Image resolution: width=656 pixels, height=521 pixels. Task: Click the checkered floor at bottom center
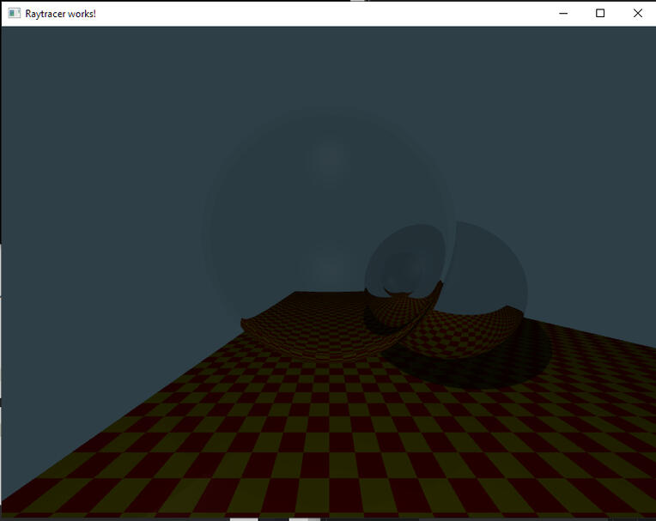click(x=326, y=489)
